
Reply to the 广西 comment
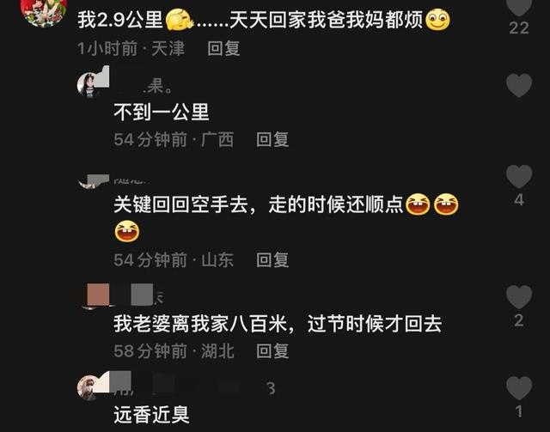272,139
